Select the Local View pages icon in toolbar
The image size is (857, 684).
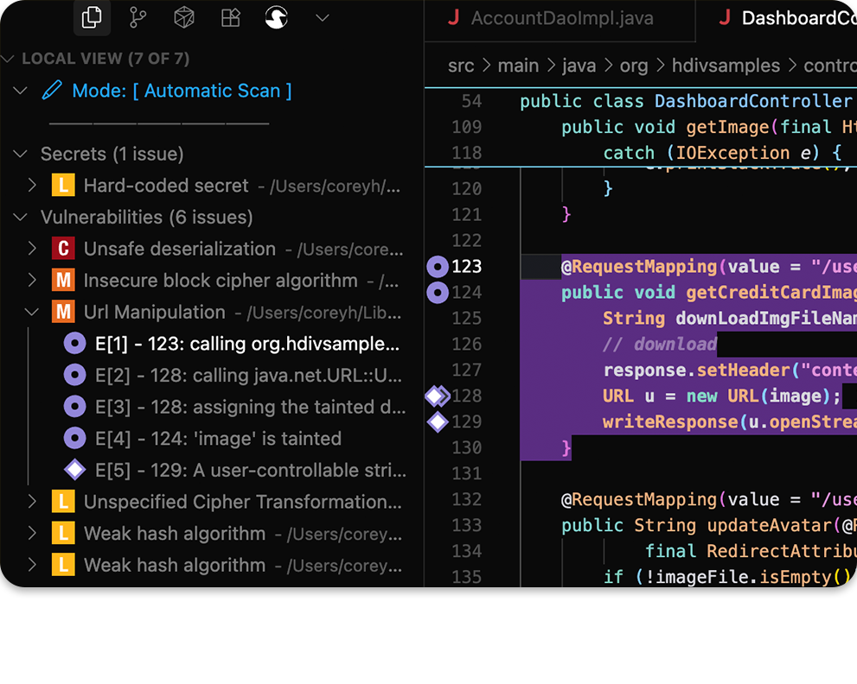pyautogui.click(x=93, y=17)
